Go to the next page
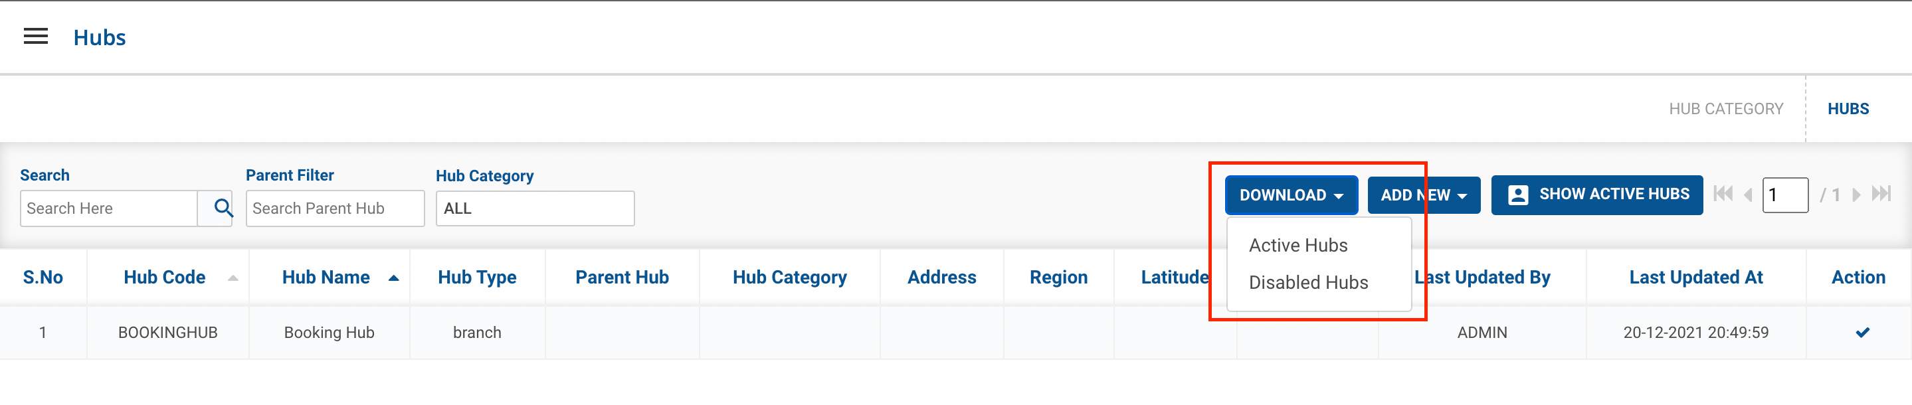This screenshot has height=405, width=1912. tap(1856, 195)
